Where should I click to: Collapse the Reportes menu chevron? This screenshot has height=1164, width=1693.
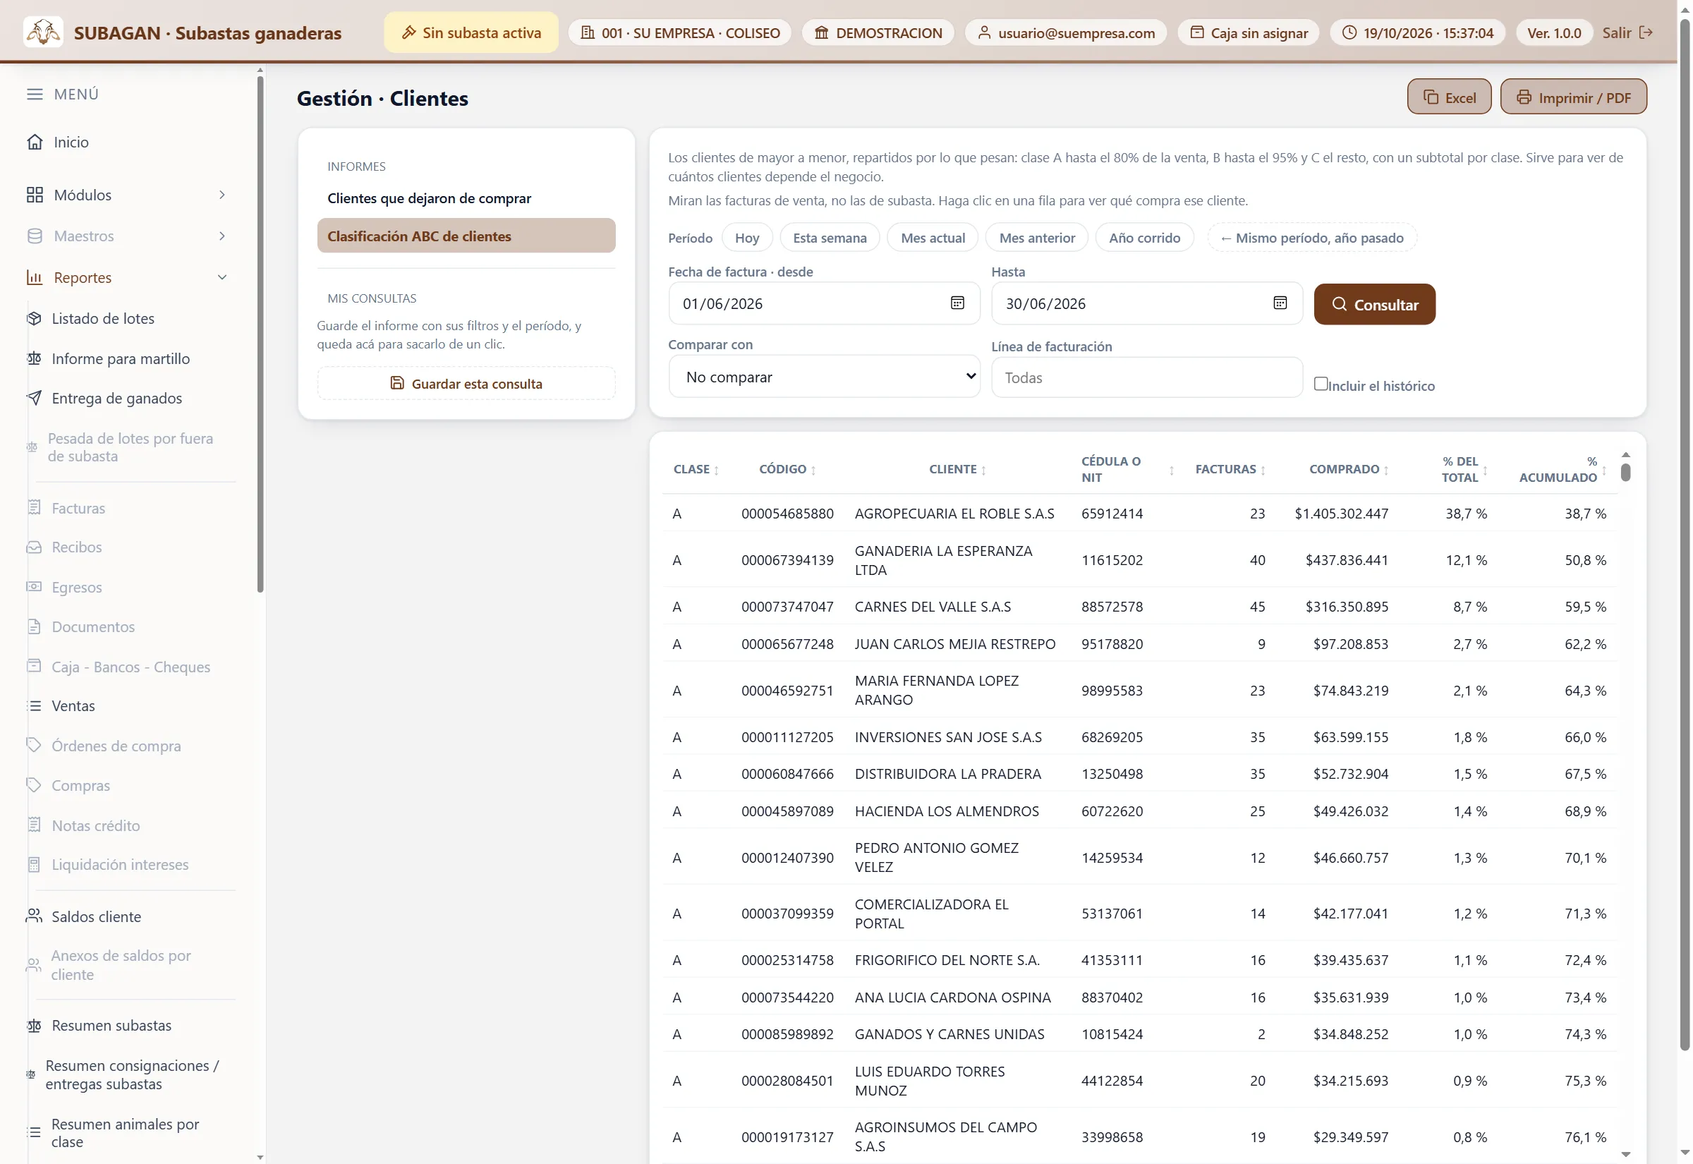(222, 277)
